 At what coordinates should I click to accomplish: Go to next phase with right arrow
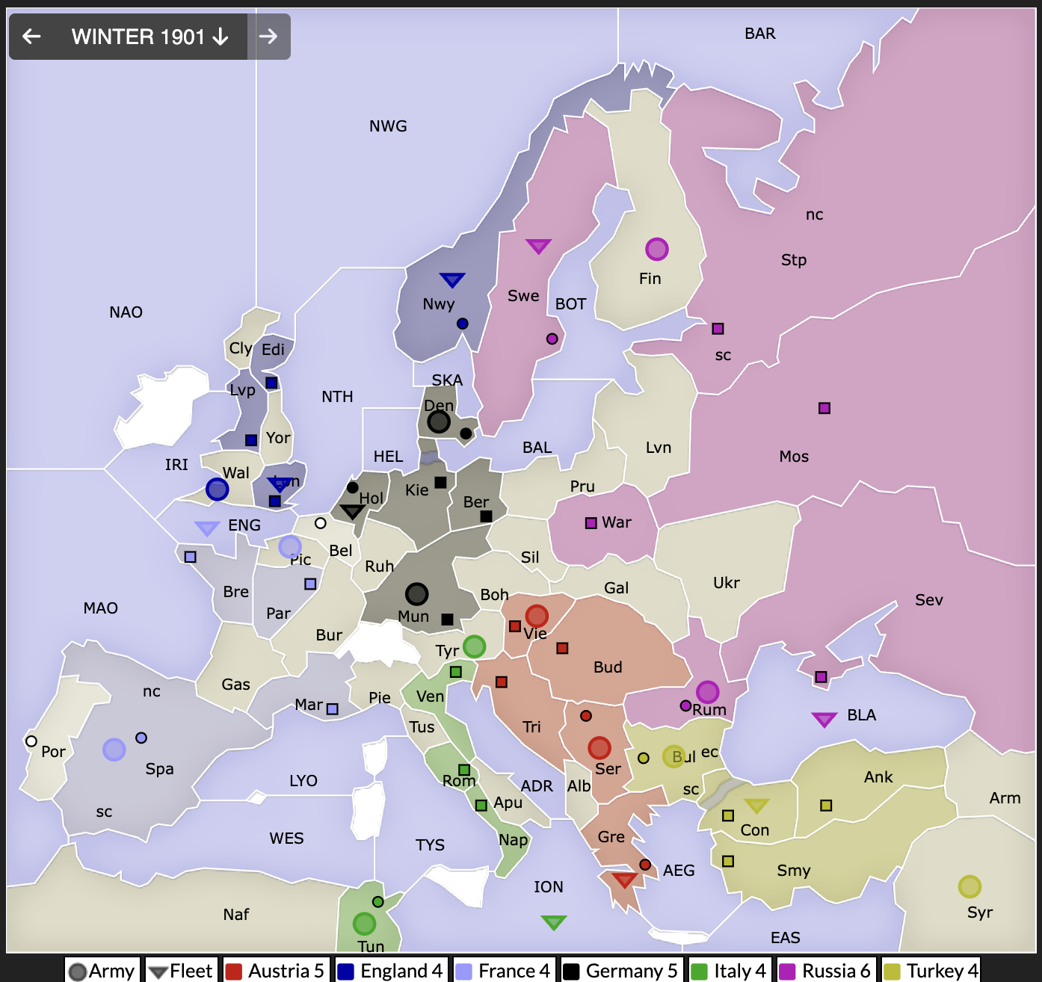(x=268, y=36)
